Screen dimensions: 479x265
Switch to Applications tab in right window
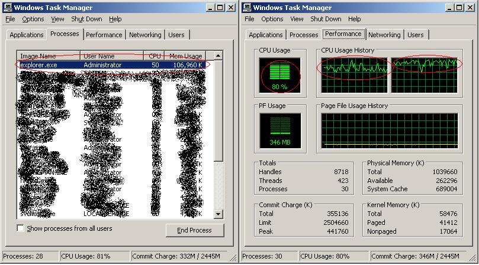point(265,35)
